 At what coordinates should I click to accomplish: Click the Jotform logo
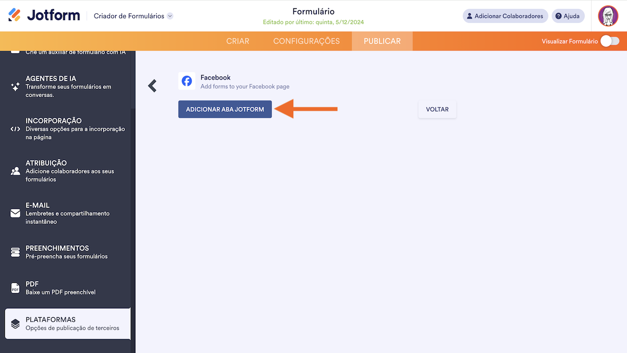click(44, 15)
